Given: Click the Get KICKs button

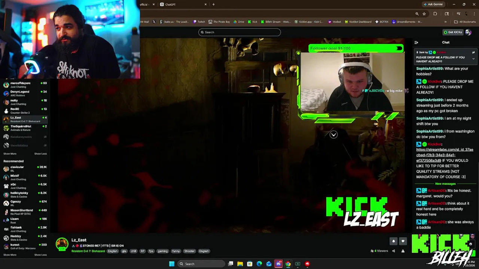Looking at the screenshot, I should 453,32.
